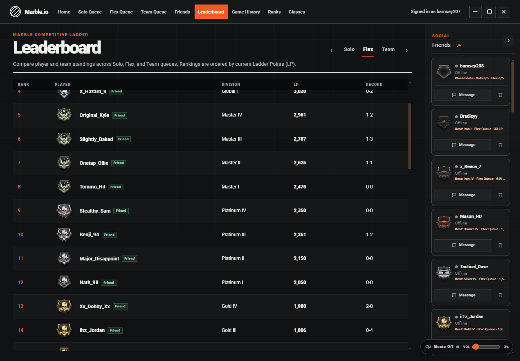Screen dimensions: 520x361
Task: Switch to the Solo leaderboard tab
Action: (x=349, y=49)
